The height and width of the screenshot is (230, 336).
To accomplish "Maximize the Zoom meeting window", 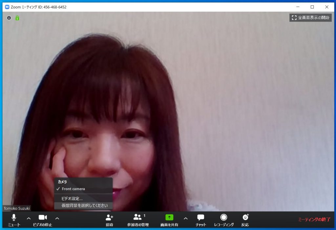I will coord(312,7).
